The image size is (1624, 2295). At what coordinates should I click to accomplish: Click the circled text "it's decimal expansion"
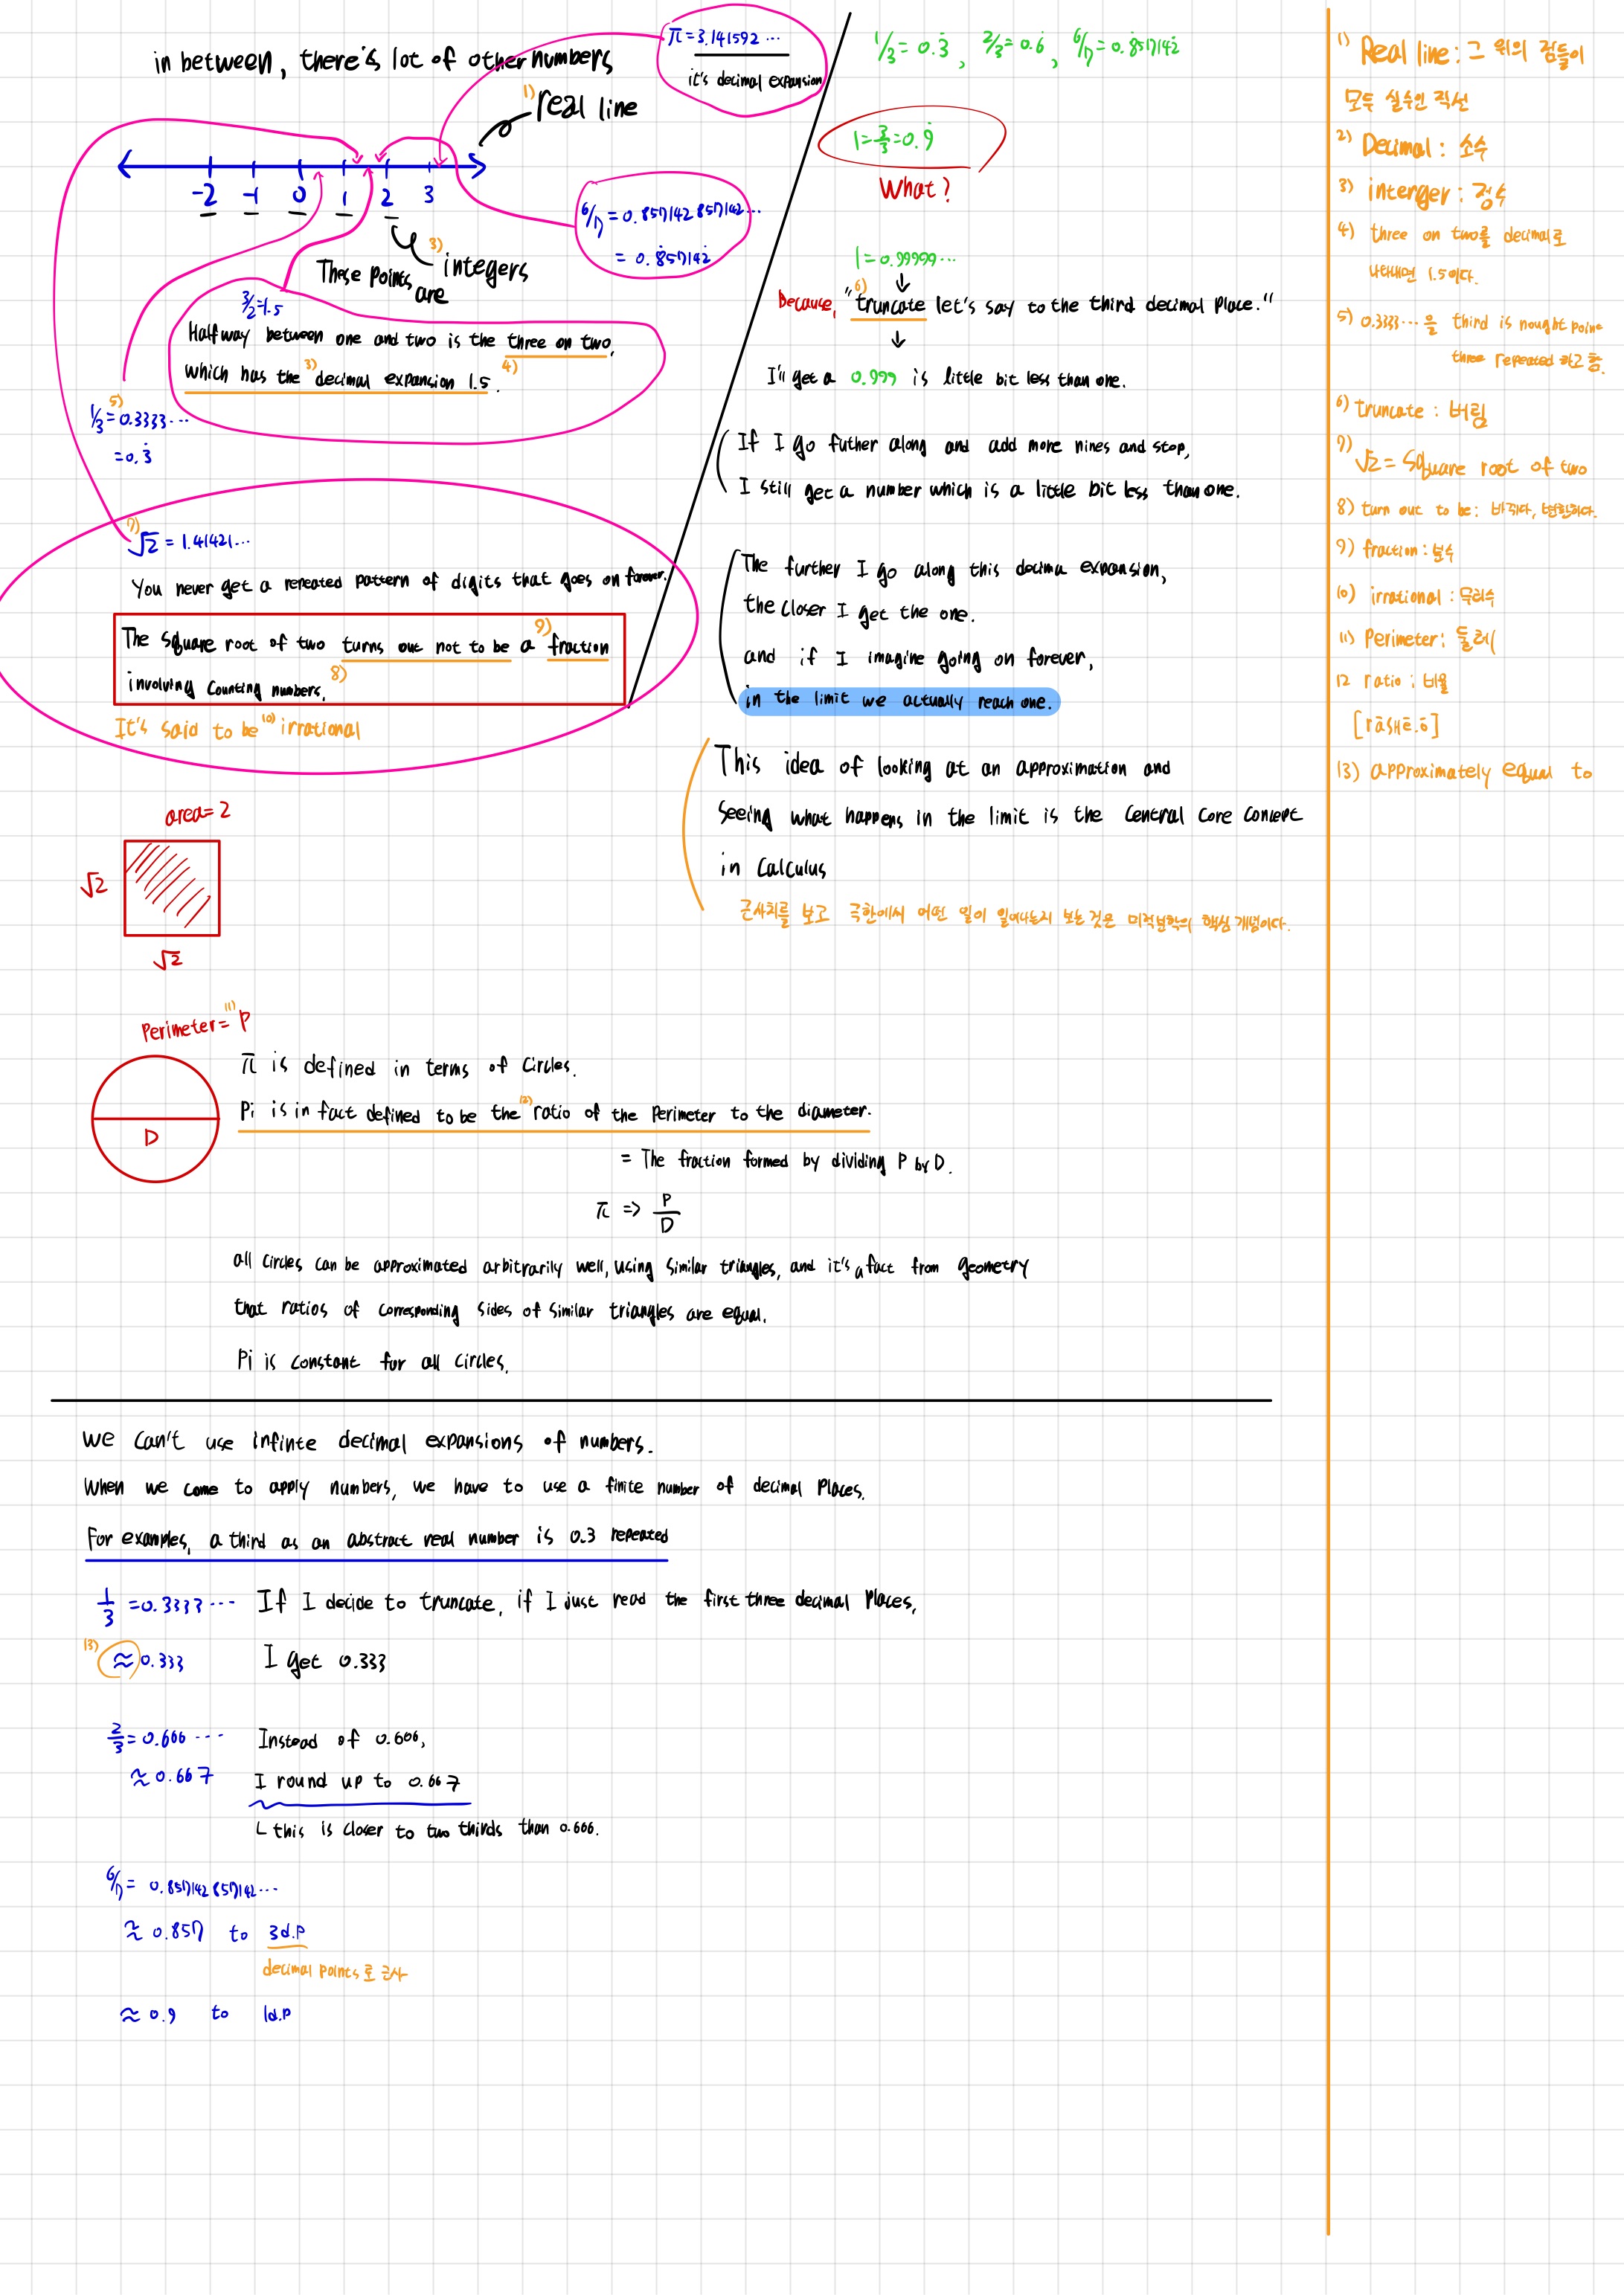tap(754, 79)
